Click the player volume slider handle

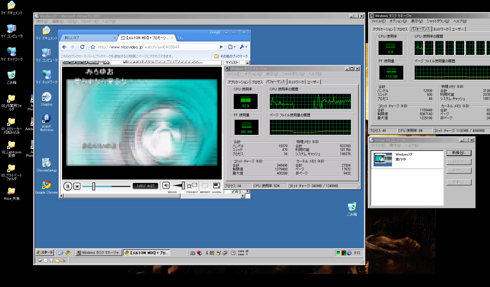coord(183,185)
